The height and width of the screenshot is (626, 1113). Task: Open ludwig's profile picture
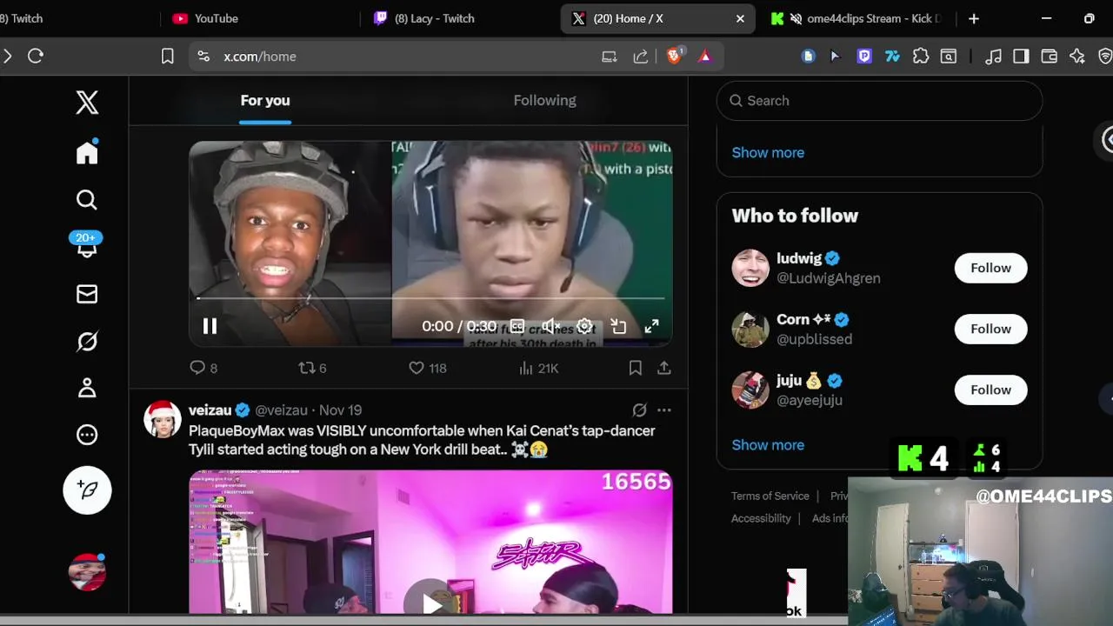750,268
